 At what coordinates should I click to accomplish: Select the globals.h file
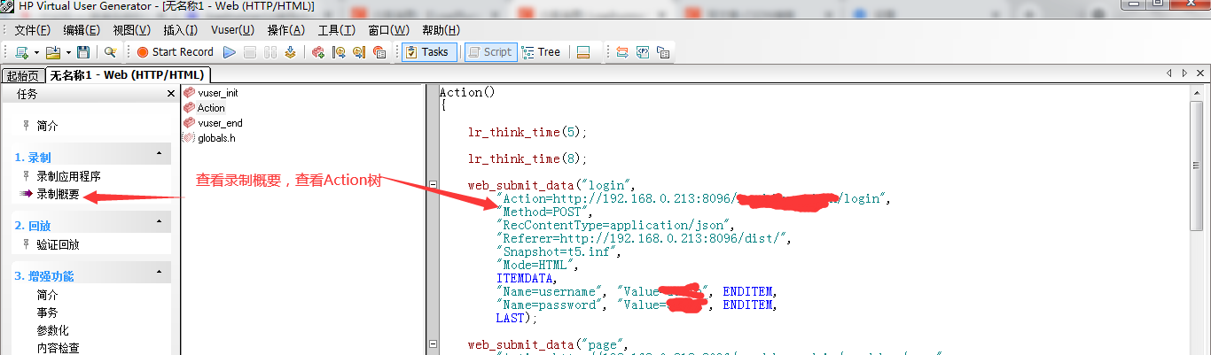tap(216, 138)
